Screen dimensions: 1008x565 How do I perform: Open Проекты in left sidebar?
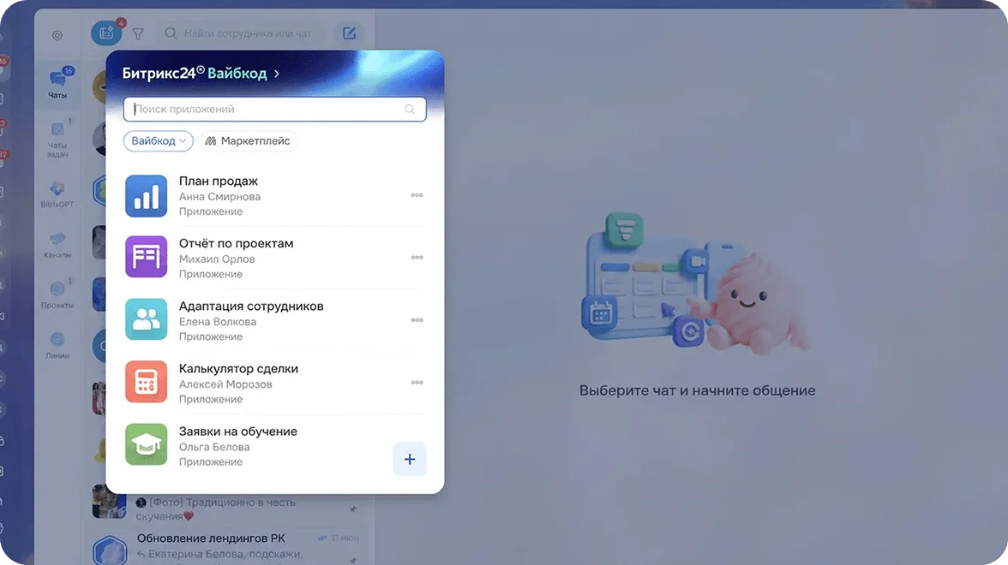[x=57, y=294]
